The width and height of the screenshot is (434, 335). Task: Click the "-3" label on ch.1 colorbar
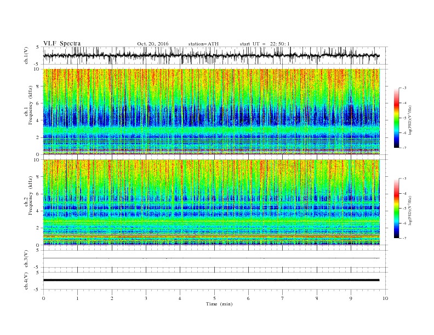[404, 88]
